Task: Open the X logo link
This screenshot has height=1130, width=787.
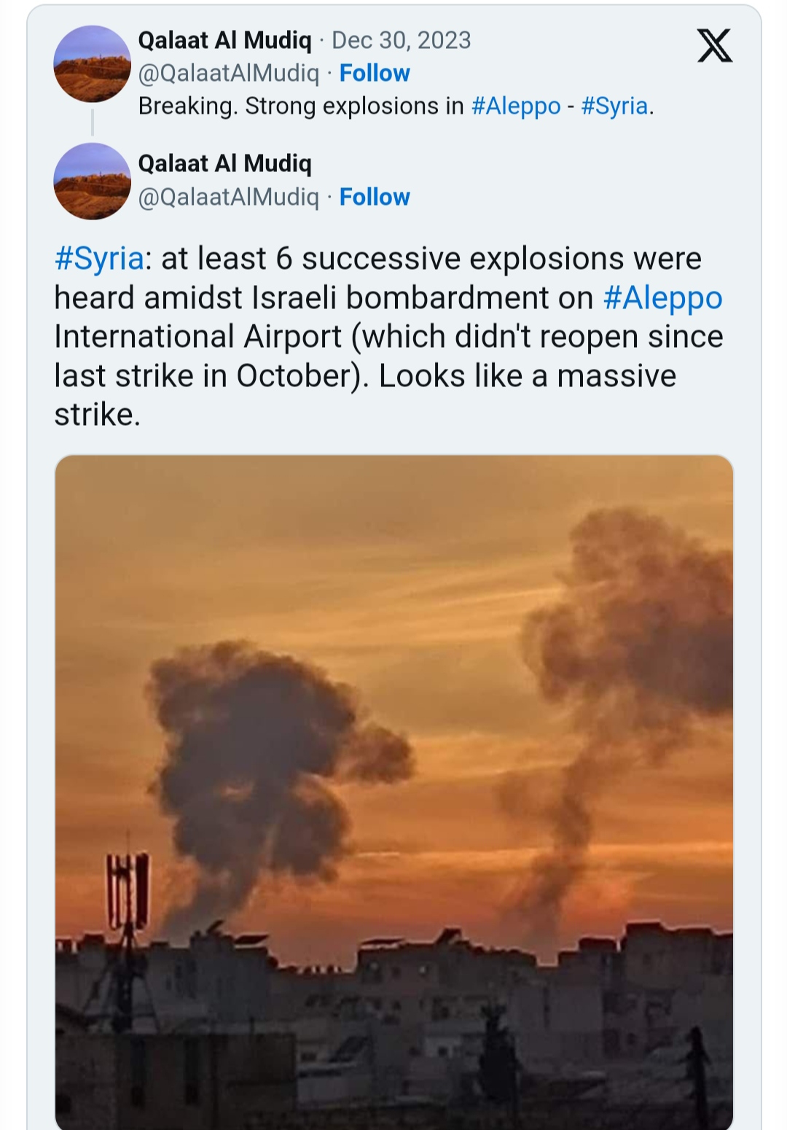Action: pos(714,46)
